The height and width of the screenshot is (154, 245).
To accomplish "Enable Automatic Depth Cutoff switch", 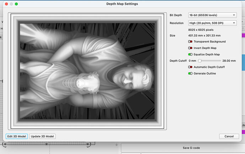I will tap(190, 67).
